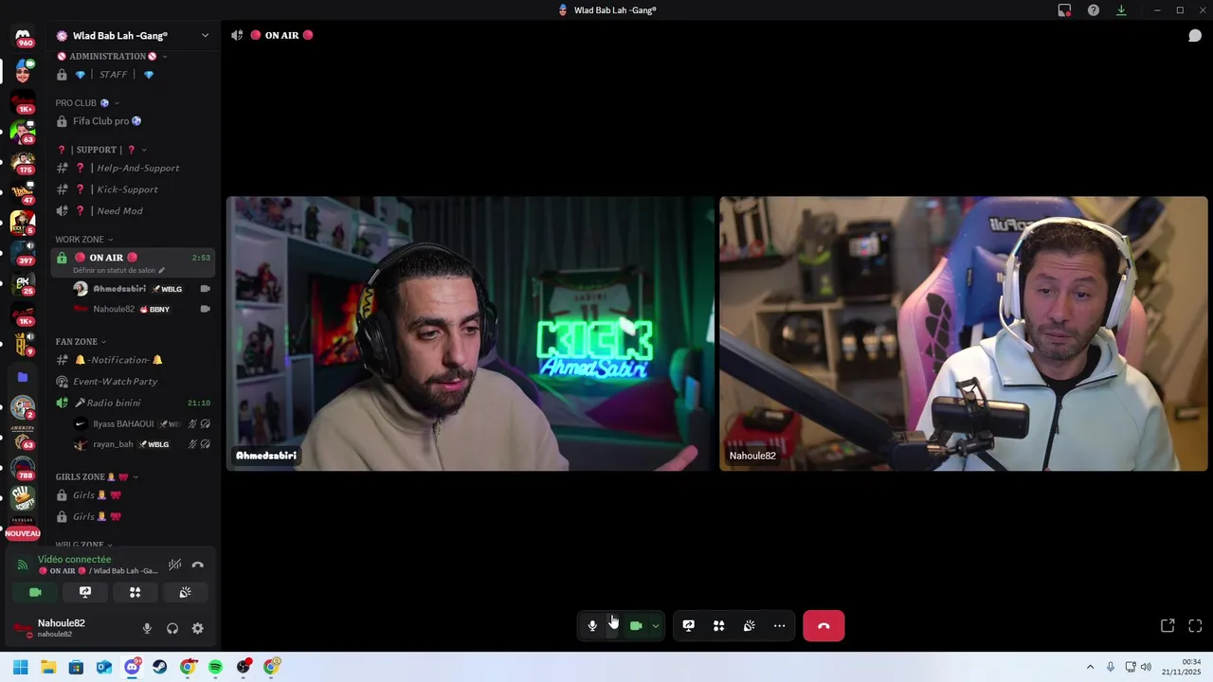Screen dimensions: 1213x682
Task: Focus Nahoule82 video tile
Action: 964,333
